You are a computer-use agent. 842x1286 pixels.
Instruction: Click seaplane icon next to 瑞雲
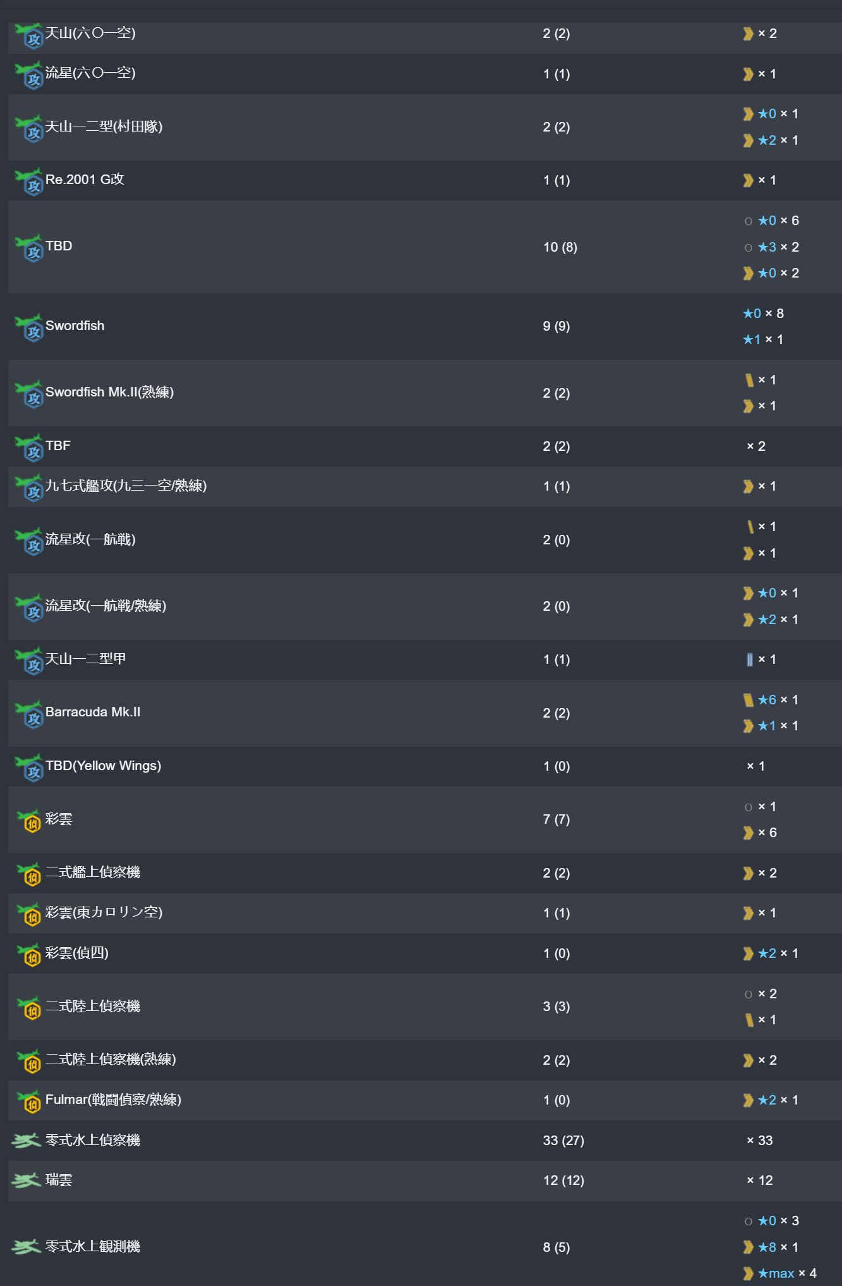pyautogui.click(x=27, y=1180)
